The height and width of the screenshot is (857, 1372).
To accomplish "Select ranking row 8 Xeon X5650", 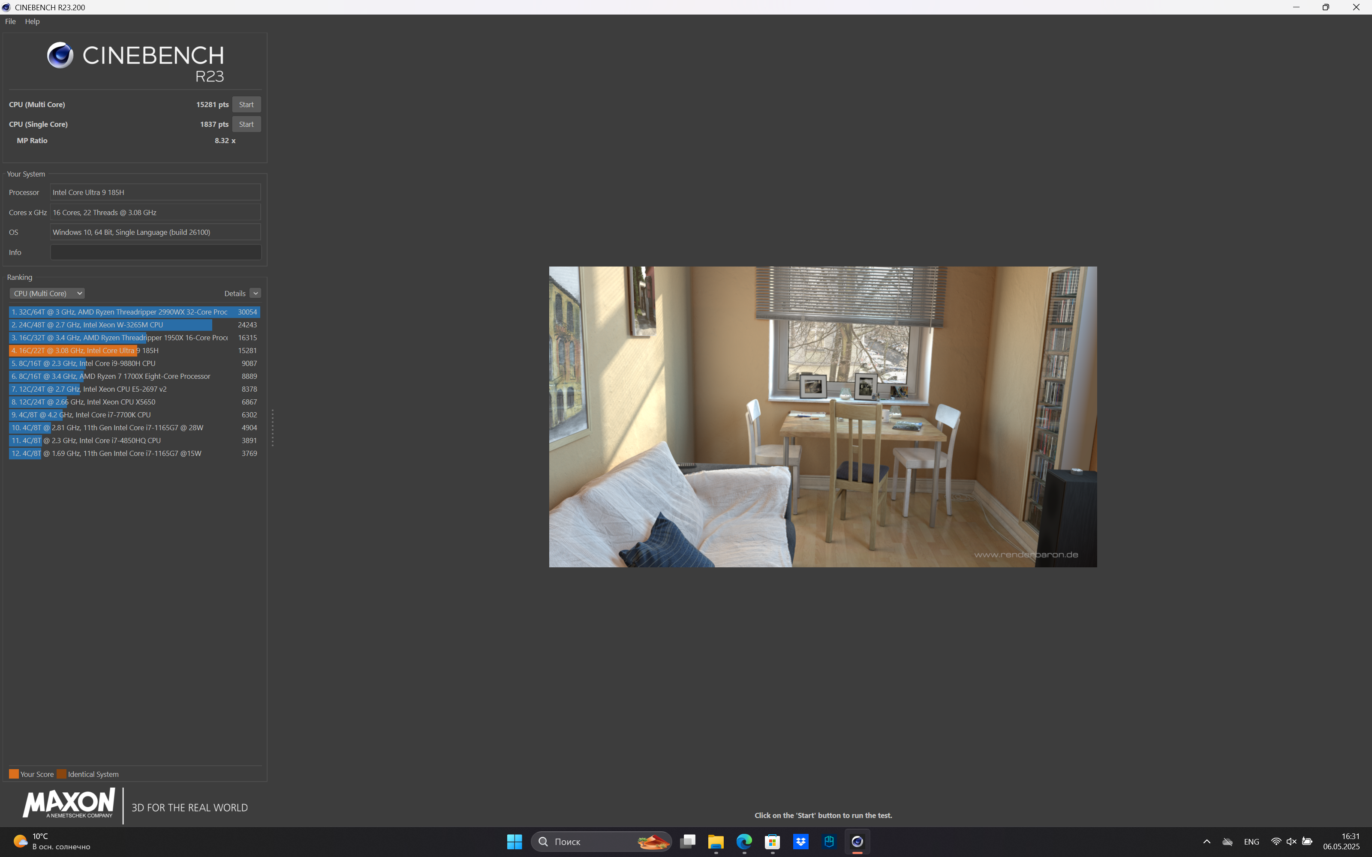I will (134, 402).
